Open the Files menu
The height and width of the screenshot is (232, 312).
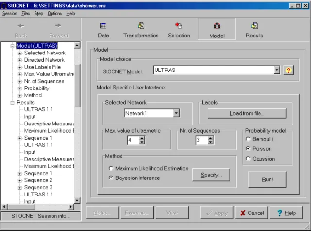click(x=26, y=13)
